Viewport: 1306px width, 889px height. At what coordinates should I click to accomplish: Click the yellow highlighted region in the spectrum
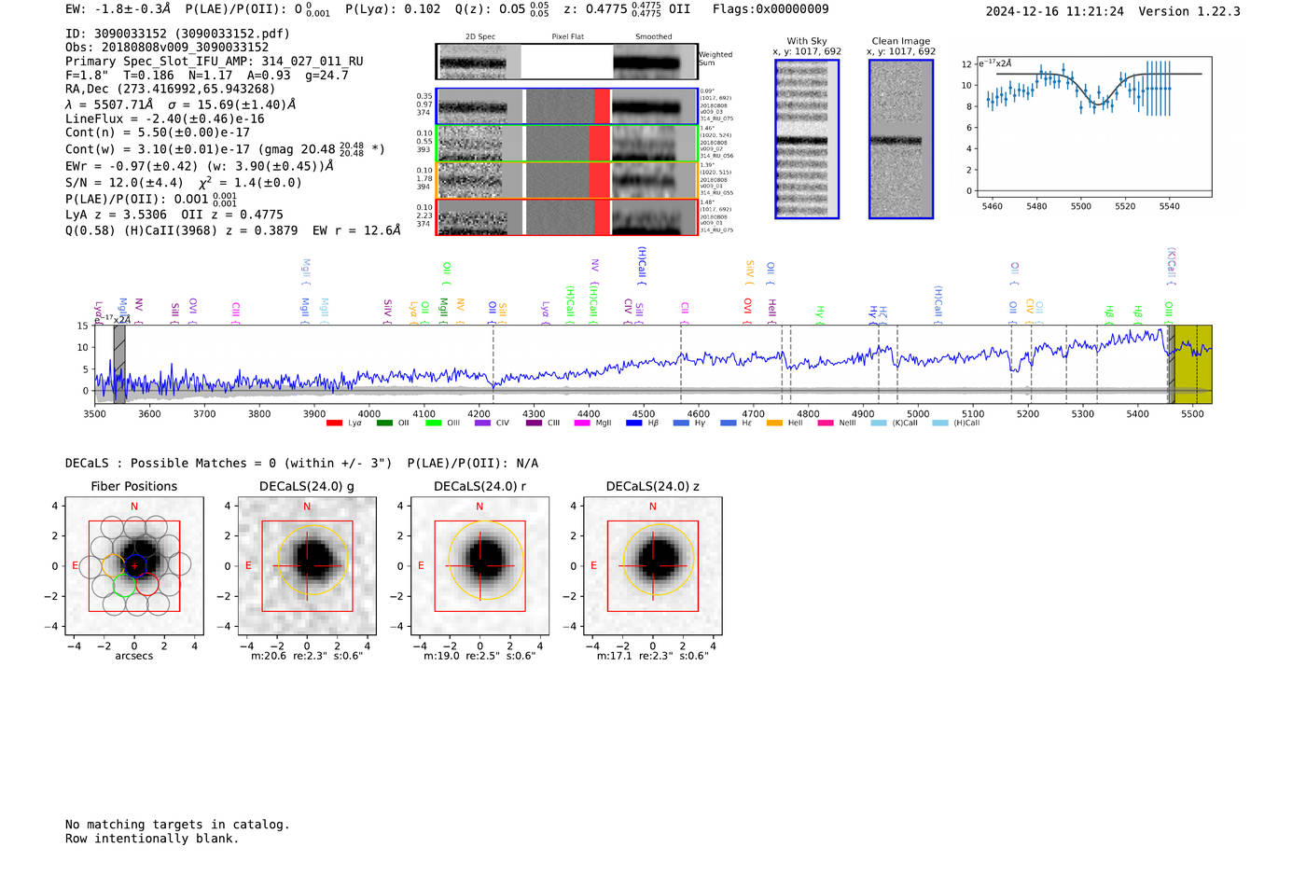1193,365
